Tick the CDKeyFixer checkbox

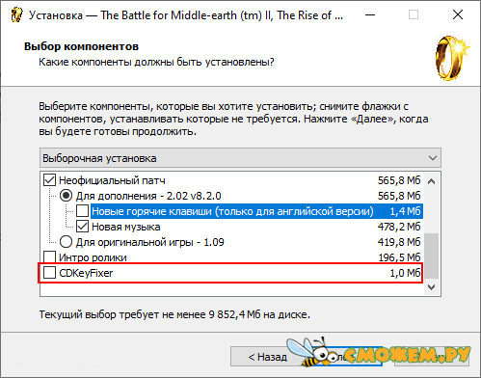[x=49, y=273]
